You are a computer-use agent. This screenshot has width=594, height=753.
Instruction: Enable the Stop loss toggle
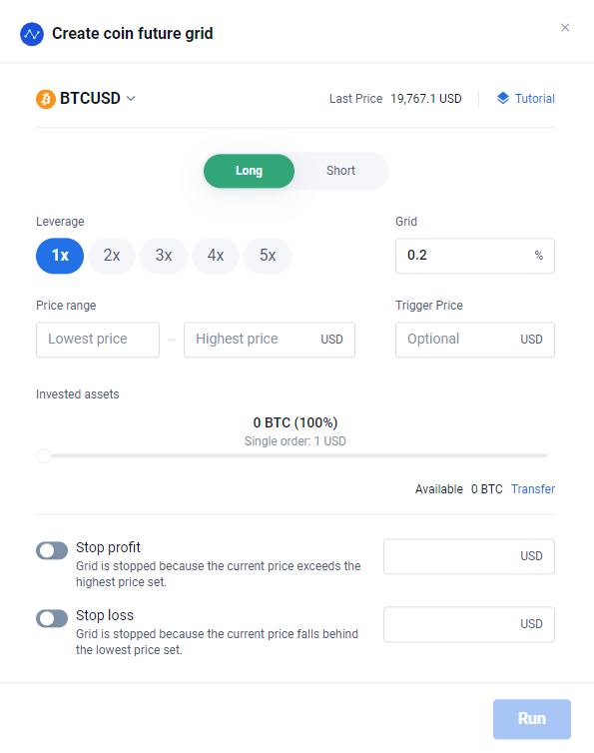(52, 618)
